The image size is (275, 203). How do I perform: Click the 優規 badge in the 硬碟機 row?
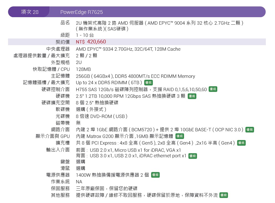tap(192, 96)
